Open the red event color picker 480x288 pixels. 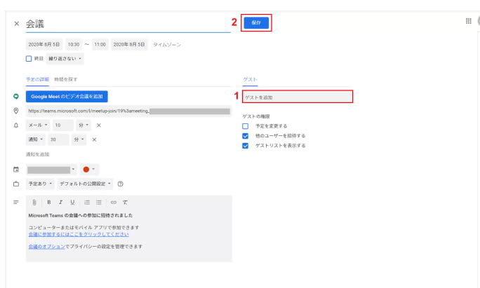coord(89,170)
